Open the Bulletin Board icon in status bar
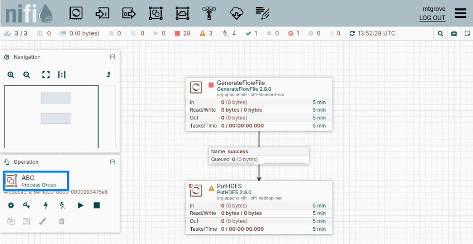This screenshot has width=473, height=244. (x=454, y=33)
